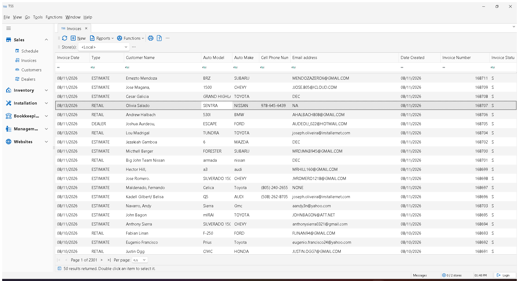Open toolbar overflow ellipsis

pos(168,38)
